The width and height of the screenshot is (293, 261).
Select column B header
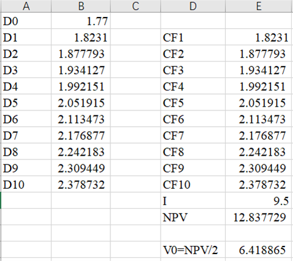(81, 6)
